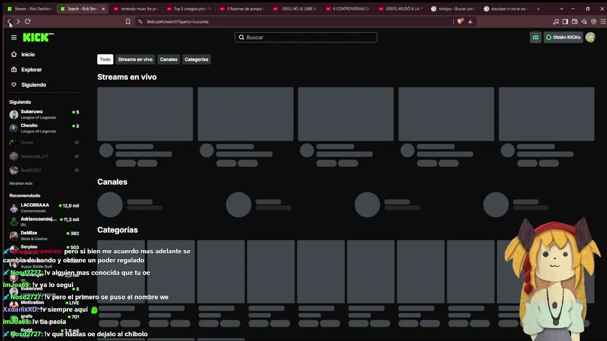Screen dimensions: 607x341
Task: Click the "Streams en vivo" heading
Action: (x=127, y=77)
